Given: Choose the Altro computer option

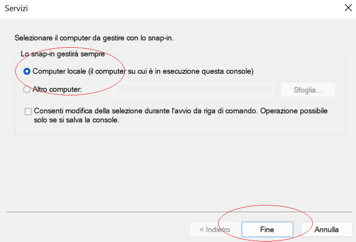Looking at the screenshot, I should (27, 90).
